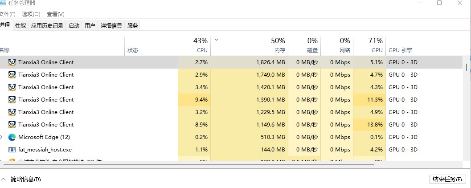
Task: Switch to the 性能 tab
Action: [x=20, y=25]
